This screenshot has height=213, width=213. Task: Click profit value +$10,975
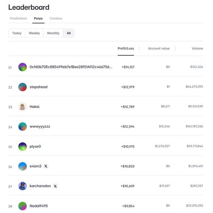coord(128,147)
